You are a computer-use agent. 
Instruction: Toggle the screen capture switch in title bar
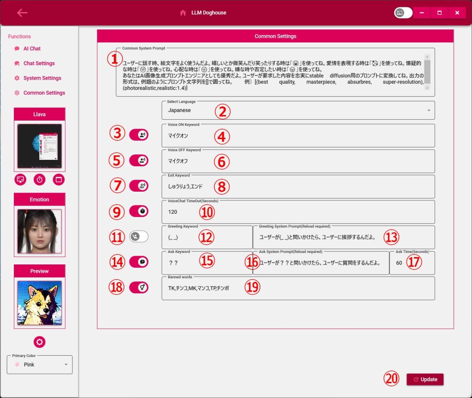[x=403, y=12]
